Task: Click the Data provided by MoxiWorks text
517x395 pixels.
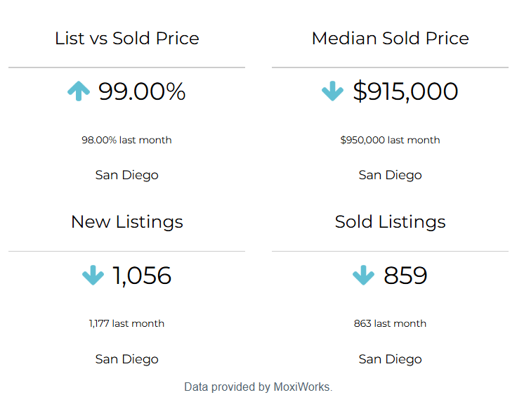Action: 258,387
